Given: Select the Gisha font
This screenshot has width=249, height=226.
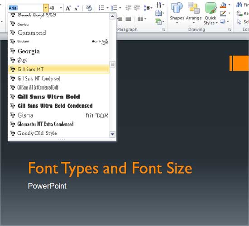Looking at the screenshot, I should (59, 115).
